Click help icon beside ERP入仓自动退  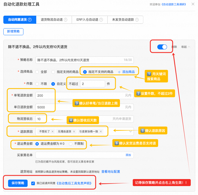click(101, 20)
